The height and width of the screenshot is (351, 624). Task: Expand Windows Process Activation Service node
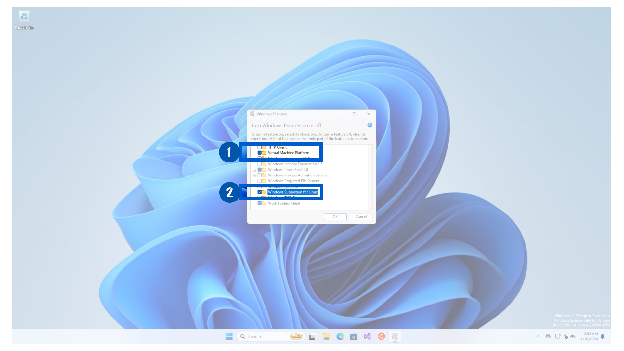tap(254, 175)
